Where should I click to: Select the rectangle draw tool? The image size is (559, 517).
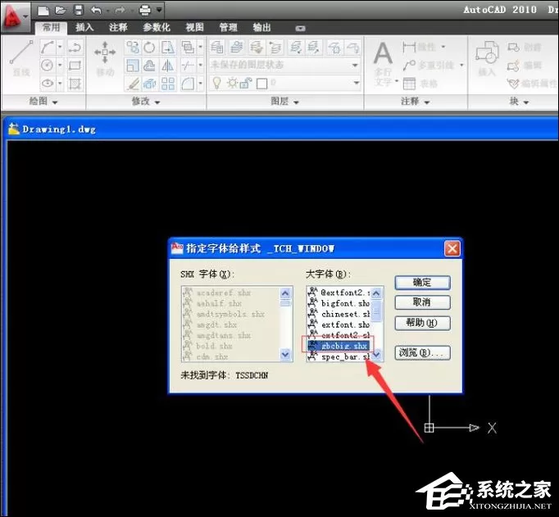point(75,66)
